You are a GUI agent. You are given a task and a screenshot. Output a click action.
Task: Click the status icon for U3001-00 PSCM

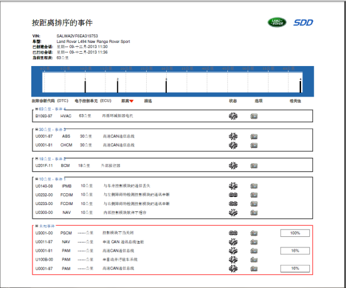[233, 233]
